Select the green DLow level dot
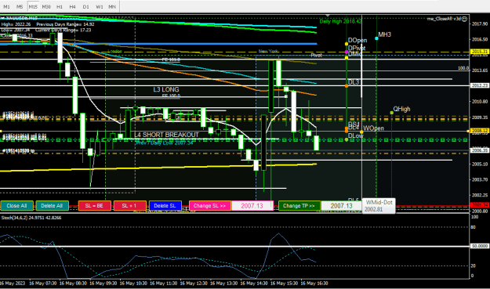 tap(347, 139)
